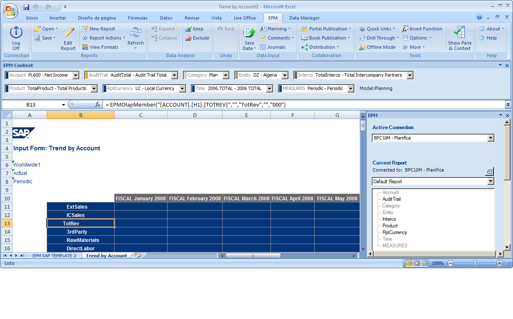This screenshot has width=513, height=319.
Task: Open the Default Report dropdown
Action: tap(490, 182)
